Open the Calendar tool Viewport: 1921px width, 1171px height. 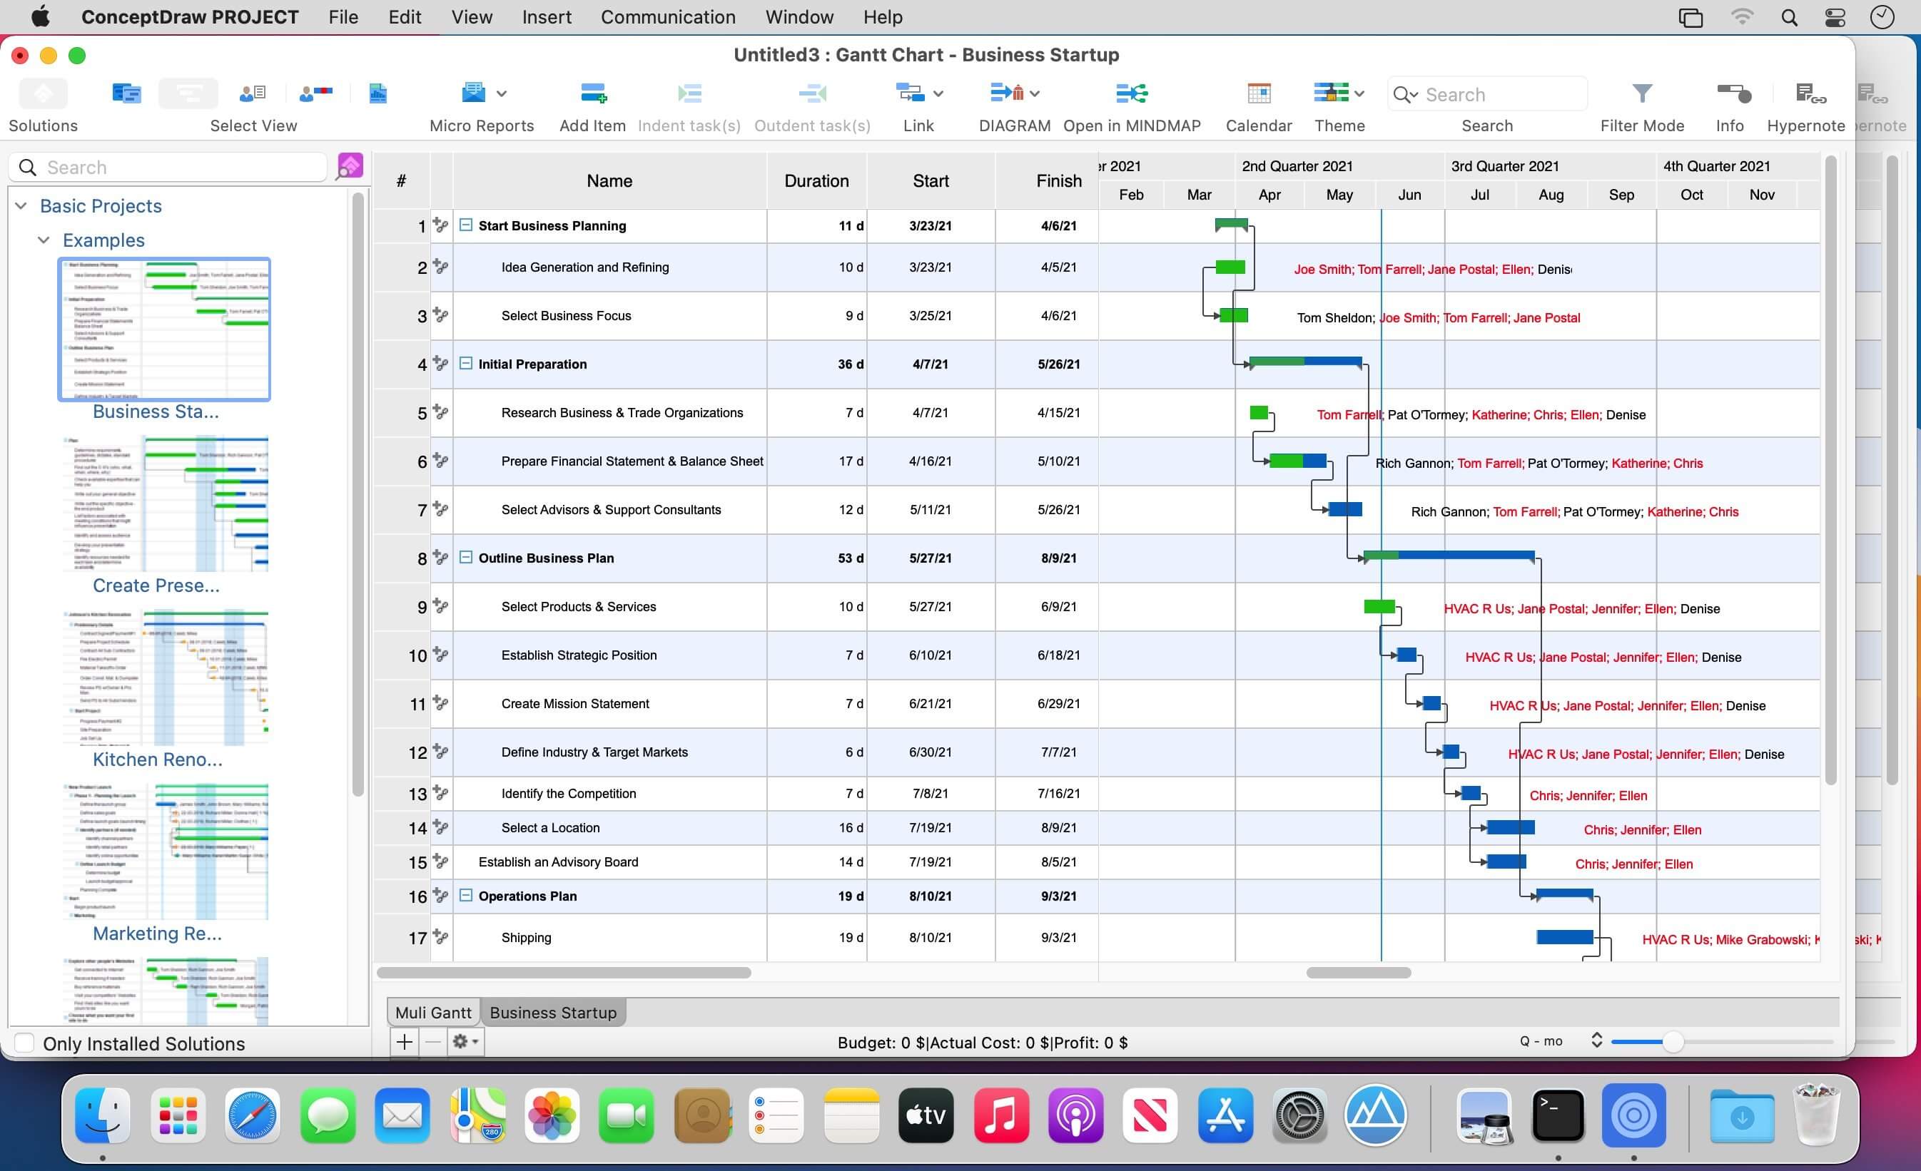coord(1258,94)
